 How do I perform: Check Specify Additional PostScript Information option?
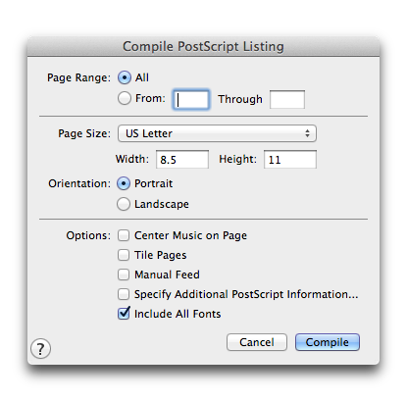click(124, 294)
